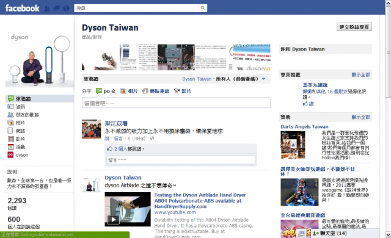Click 顯示全部 beside 贊助
391x238 pixels.
[x=360, y=117]
